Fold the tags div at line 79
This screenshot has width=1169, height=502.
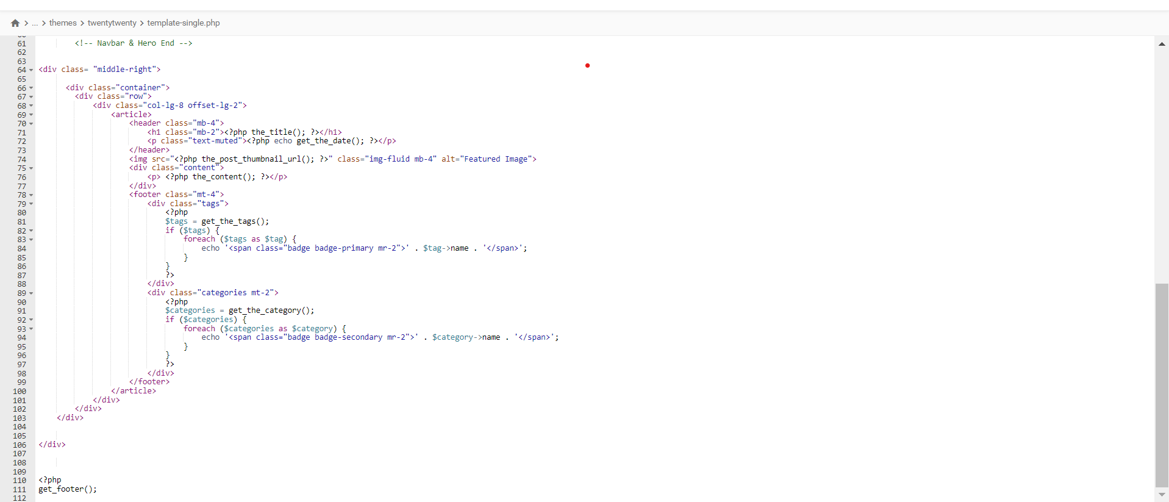(x=31, y=204)
